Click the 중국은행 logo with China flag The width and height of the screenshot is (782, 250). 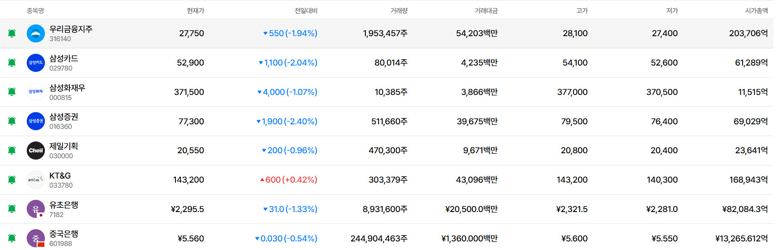(x=36, y=238)
